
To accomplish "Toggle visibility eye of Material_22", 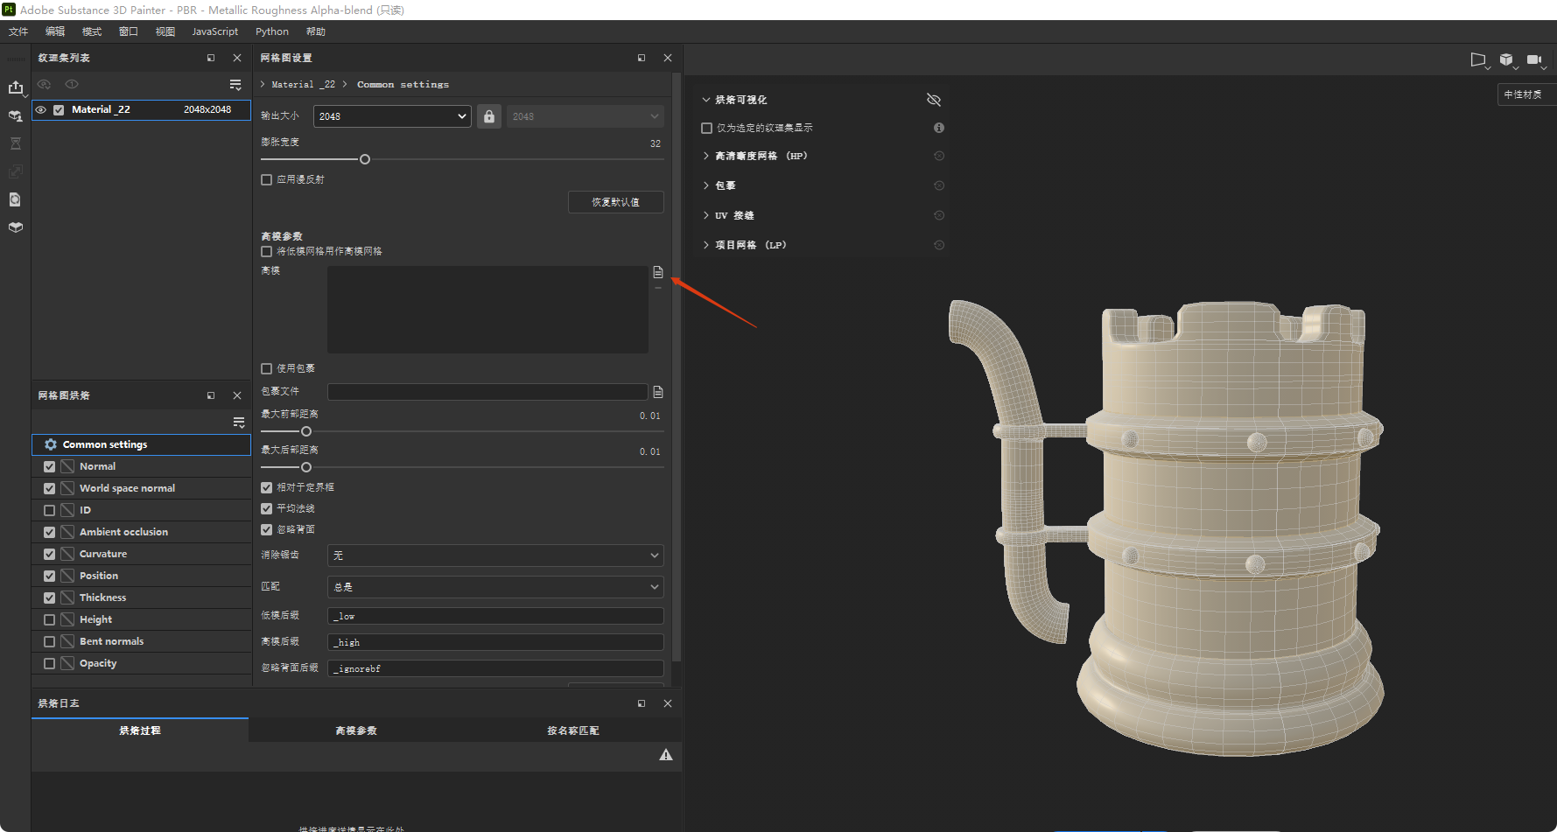I will tap(41, 109).
